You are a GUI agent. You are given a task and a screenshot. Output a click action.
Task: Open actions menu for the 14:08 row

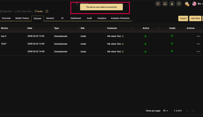pos(198,52)
